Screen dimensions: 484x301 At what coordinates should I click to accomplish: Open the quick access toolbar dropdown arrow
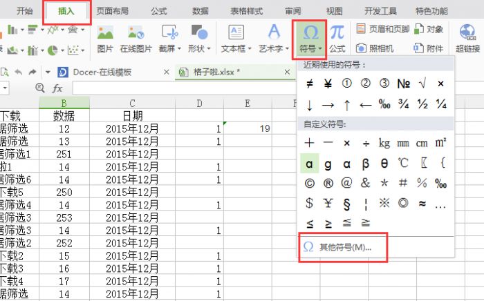48,72
